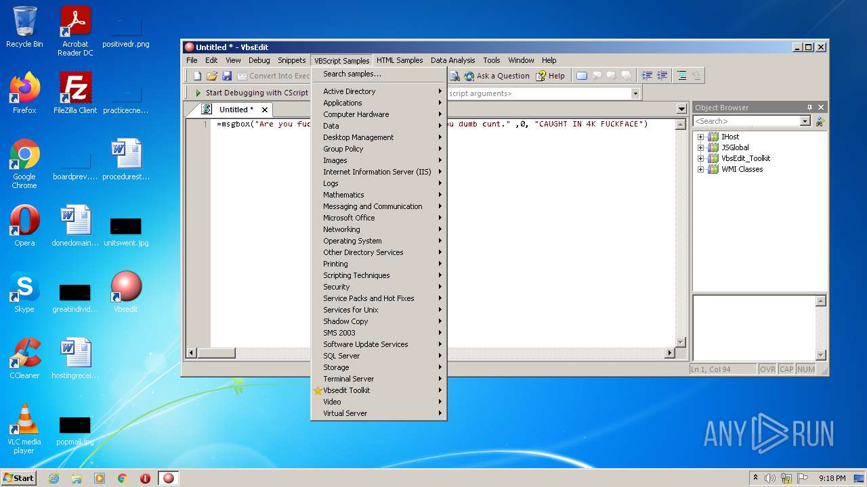Open the HTML Samples menu
This screenshot has width=867, height=487.
(x=400, y=60)
